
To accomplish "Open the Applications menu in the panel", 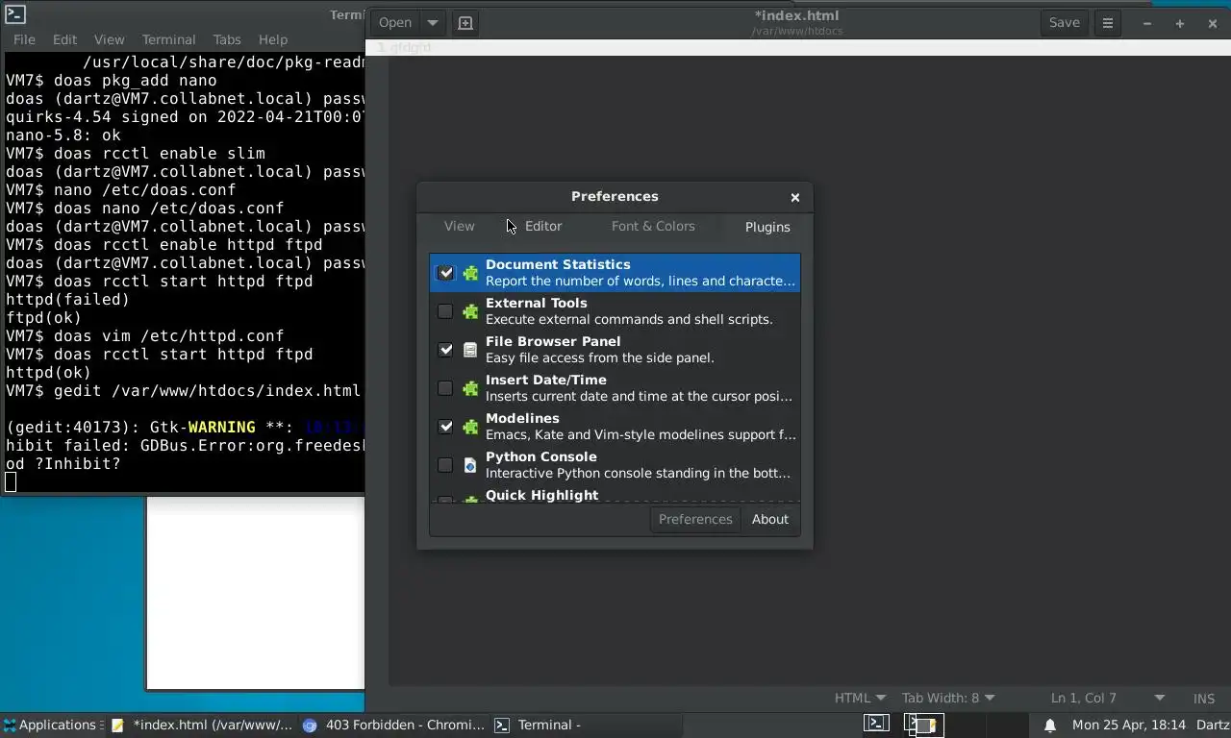I will click(52, 726).
